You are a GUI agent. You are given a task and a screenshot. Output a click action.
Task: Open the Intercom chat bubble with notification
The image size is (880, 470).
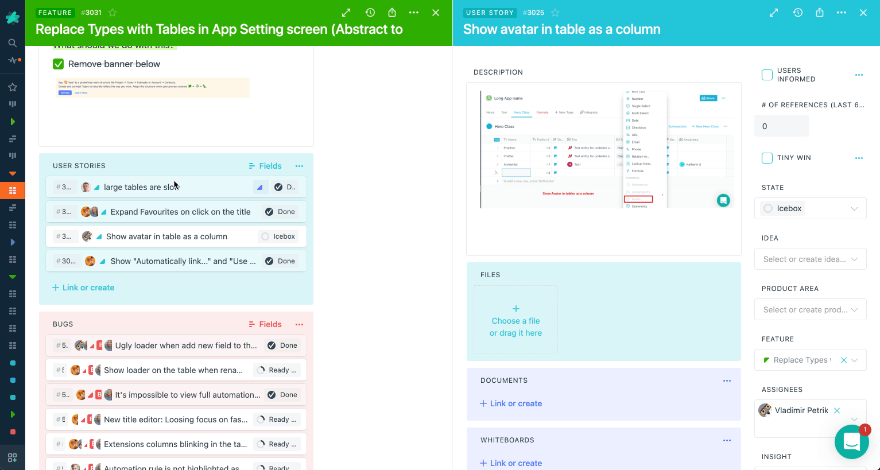[x=851, y=442]
